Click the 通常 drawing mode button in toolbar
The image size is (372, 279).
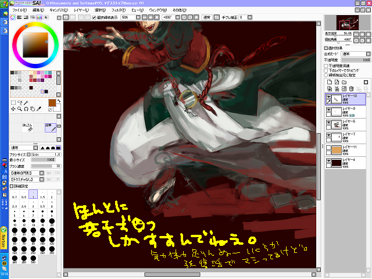[207, 17]
